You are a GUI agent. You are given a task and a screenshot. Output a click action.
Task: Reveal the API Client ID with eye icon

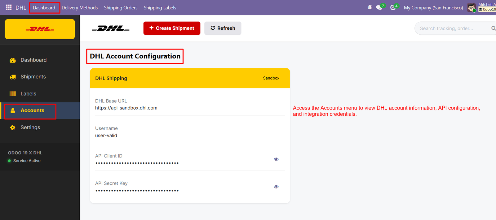[x=276, y=159]
